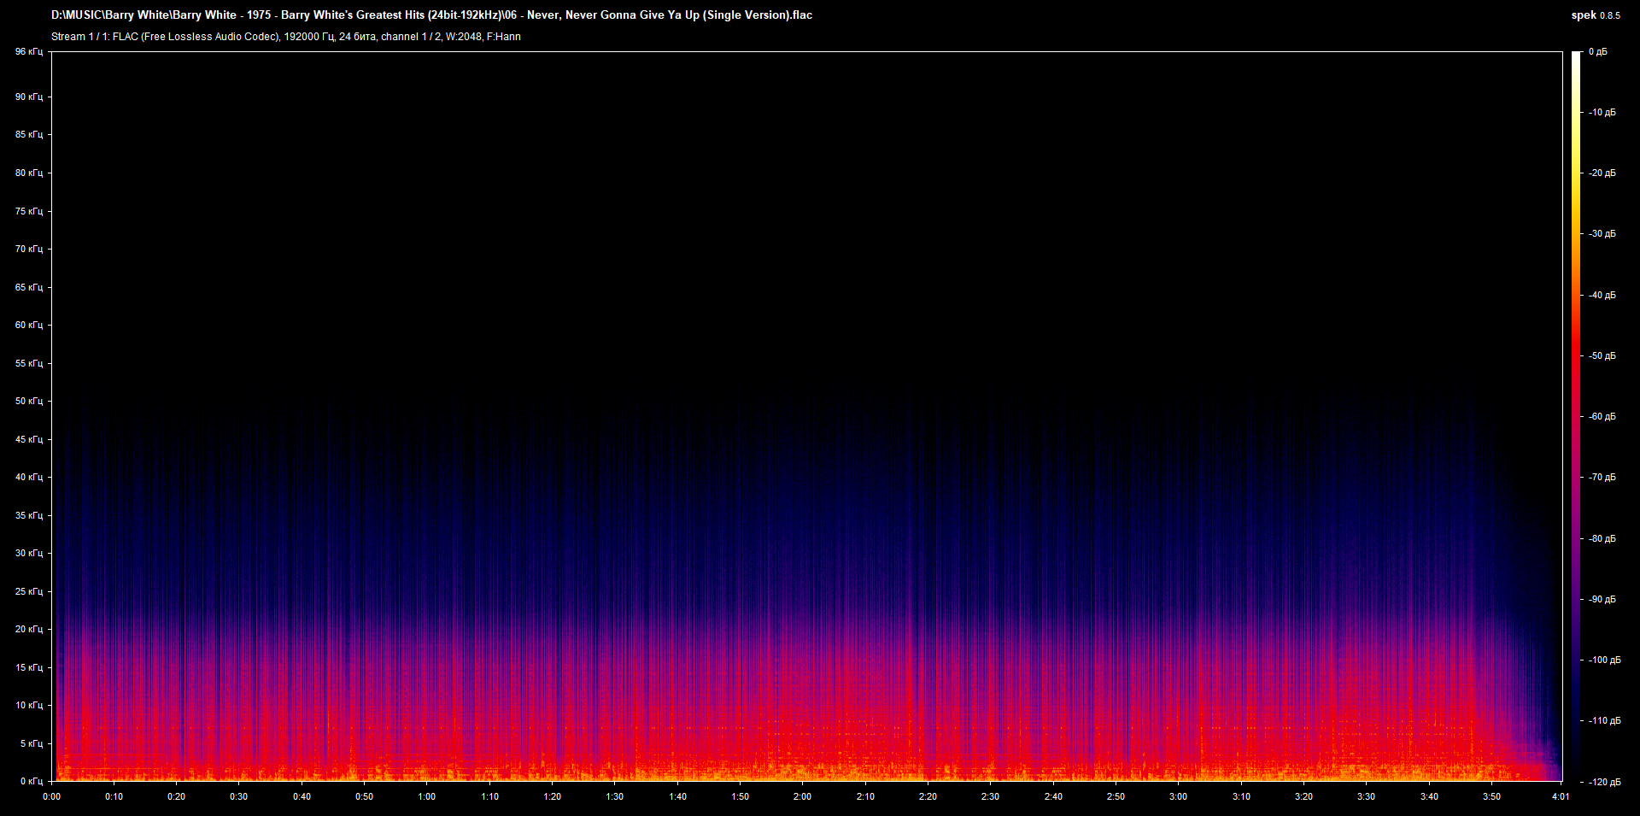
Task: Click the spek 0.8.5 version label
Action: point(1596,15)
